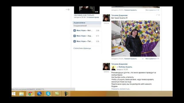
Task: Play the audio track 'Макс Корж – Мот...'
Action: pyautogui.click(x=74, y=31)
